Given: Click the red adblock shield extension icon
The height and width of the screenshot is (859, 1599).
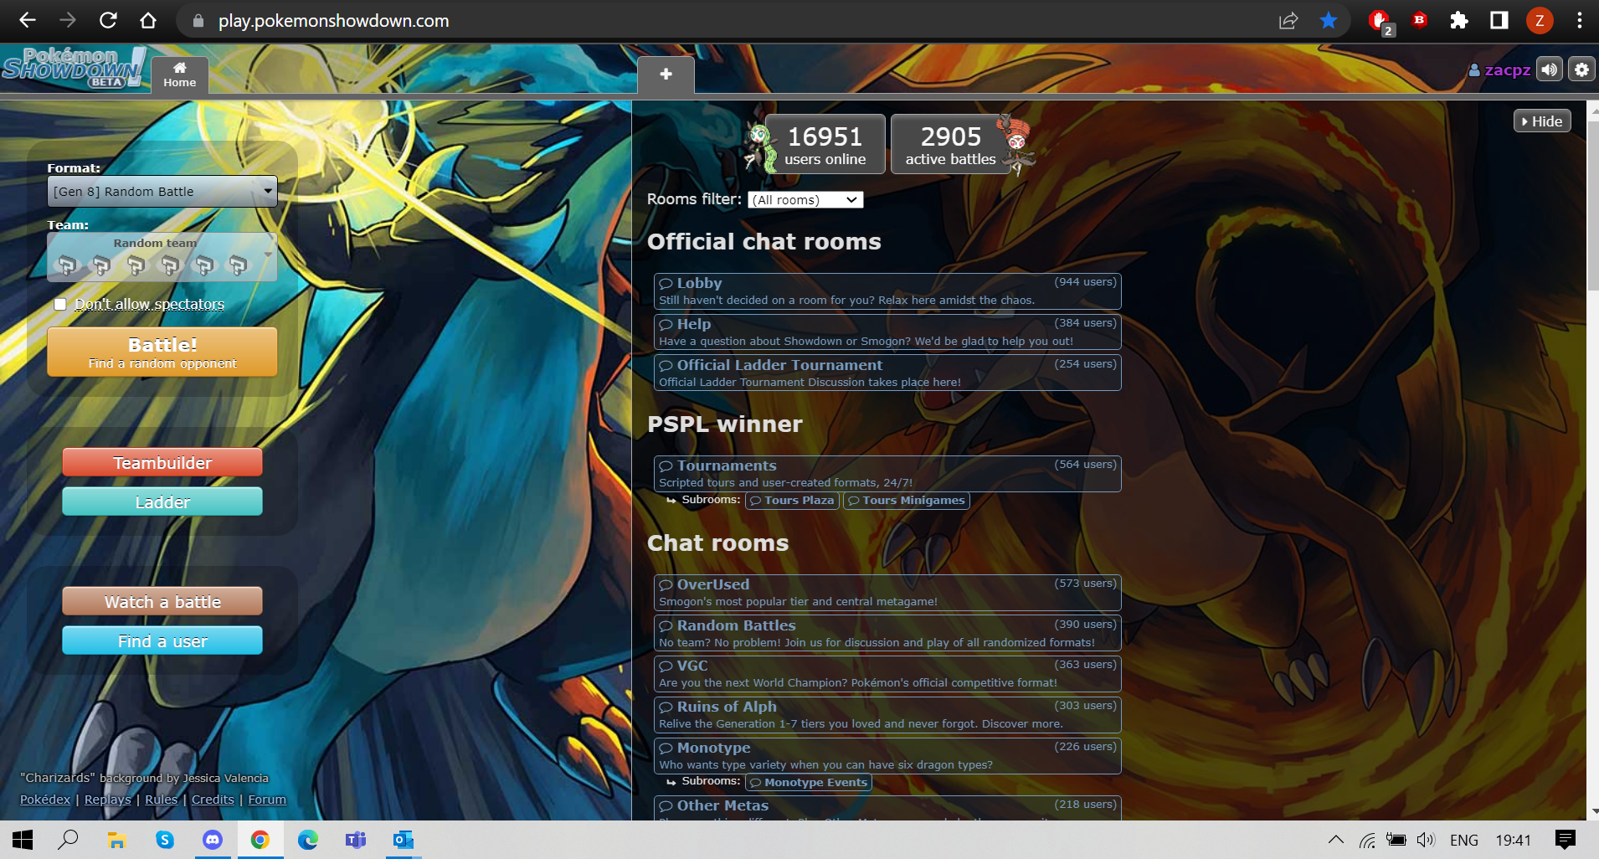Looking at the screenshot, I should tap(1380, 21).
